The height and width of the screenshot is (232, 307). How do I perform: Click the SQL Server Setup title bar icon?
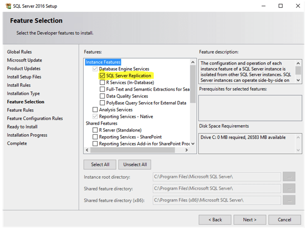point(8,6)
